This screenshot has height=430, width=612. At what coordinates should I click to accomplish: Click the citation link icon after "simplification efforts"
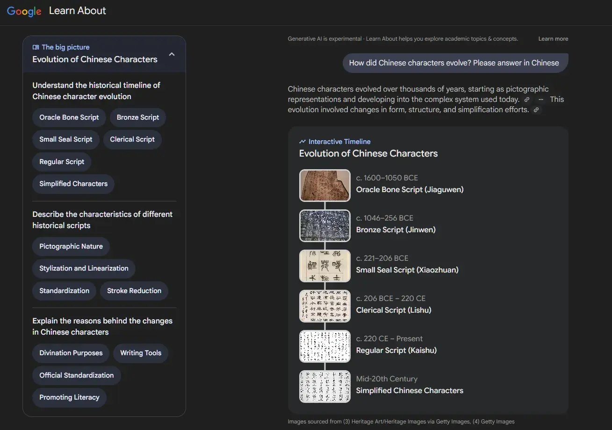coord(536,110)
